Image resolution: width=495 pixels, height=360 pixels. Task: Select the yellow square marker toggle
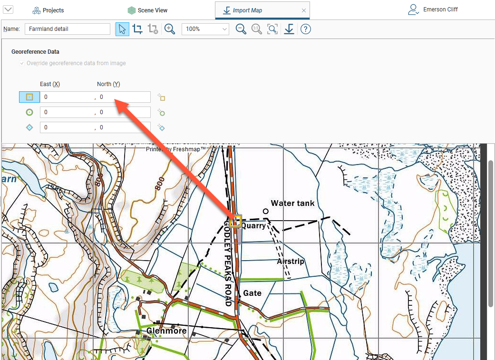[29, 97]
